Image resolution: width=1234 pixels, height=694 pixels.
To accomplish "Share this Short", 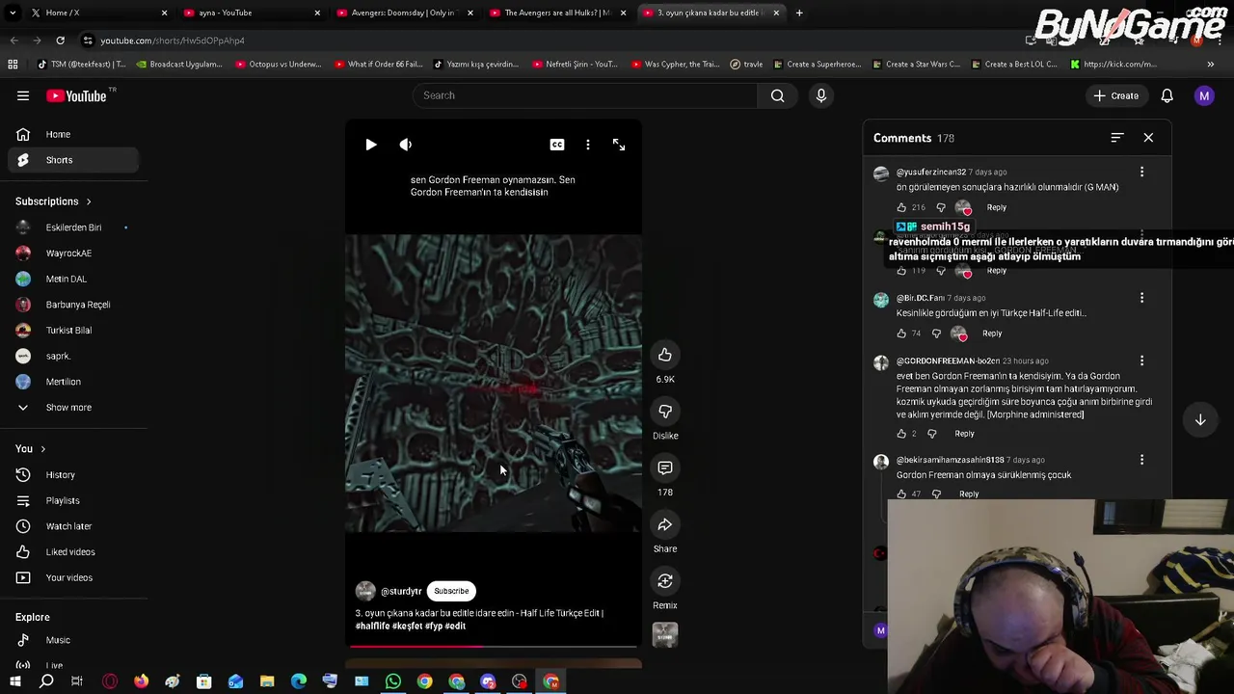I will point(665,525).
